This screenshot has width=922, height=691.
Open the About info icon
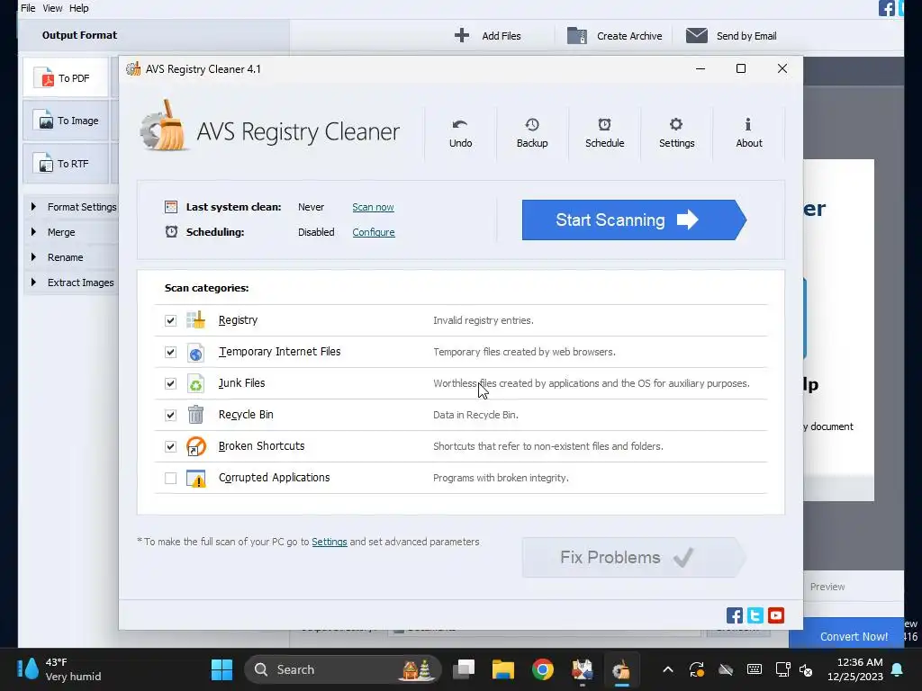point(748,133)
